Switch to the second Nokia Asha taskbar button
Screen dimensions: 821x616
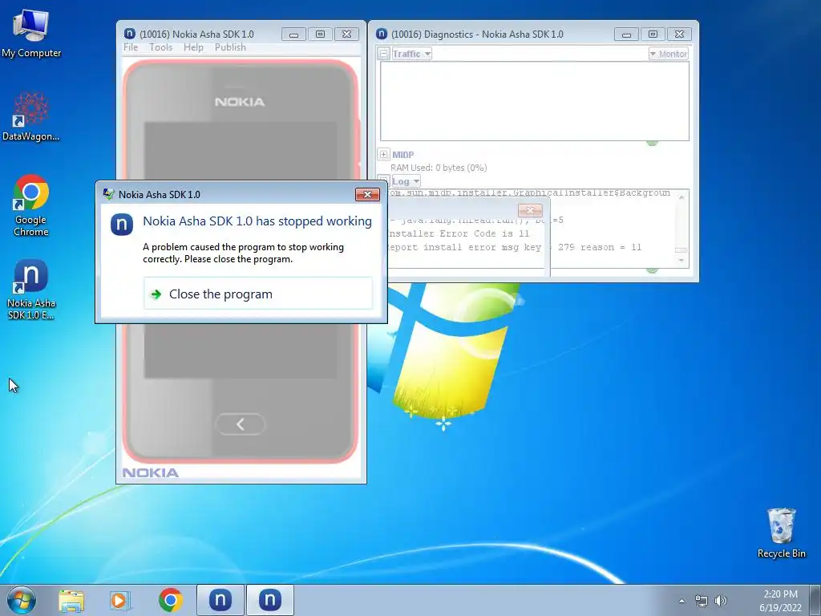tap(270, 600)
